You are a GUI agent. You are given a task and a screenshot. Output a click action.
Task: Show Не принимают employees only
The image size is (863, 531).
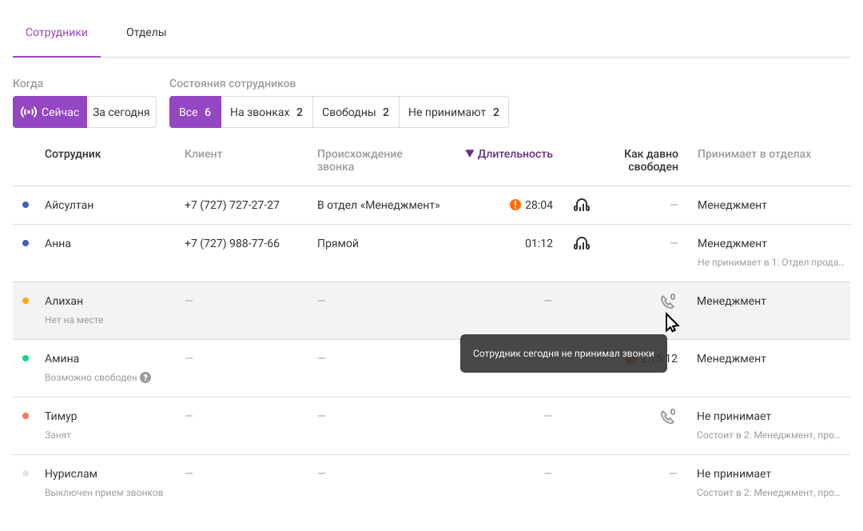[453, 113]
